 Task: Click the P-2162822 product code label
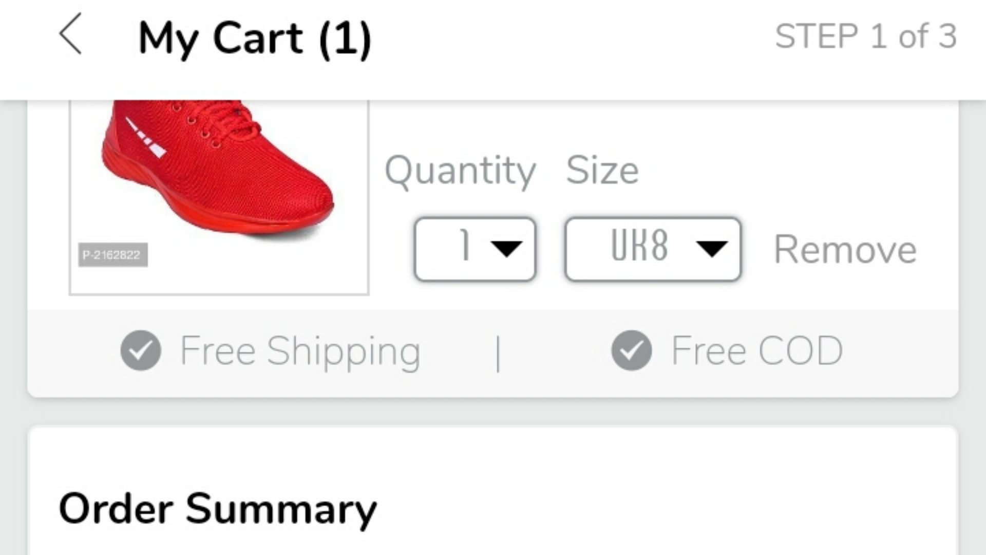(113, 254)
